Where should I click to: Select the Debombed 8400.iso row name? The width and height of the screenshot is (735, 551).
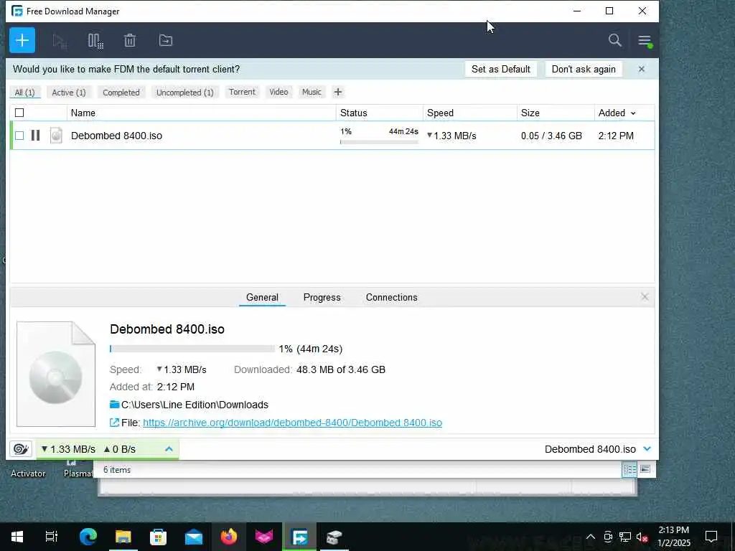tap(117, 136)
